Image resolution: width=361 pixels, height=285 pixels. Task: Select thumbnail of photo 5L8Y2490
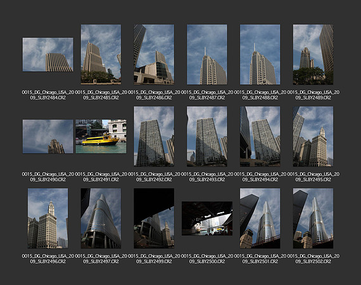pos(48,137)
